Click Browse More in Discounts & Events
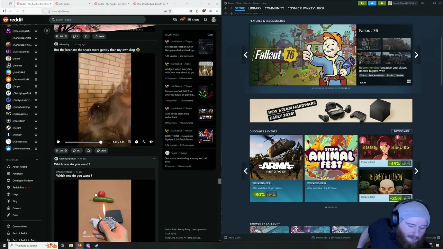The width and height of the screenshot is (443, 249). (x=401, y=131)
